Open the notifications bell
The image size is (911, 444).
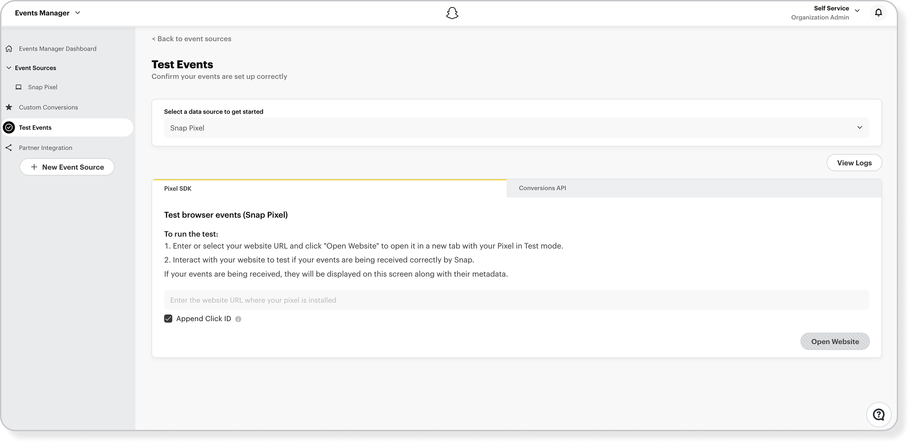[878, 13]
